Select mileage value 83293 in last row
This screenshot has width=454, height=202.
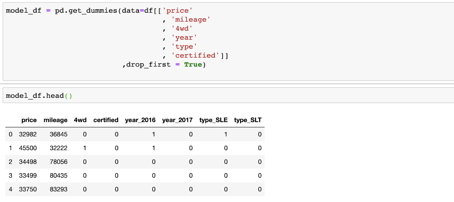pyautogui.click(x=58, y=189)
